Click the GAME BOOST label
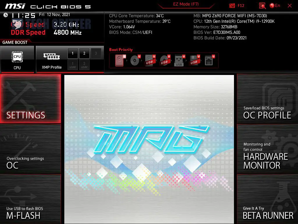 coord(15,42)
